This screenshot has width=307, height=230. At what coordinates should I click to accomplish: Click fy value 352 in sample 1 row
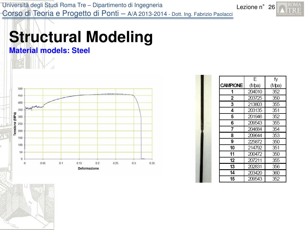coord(276,92)
